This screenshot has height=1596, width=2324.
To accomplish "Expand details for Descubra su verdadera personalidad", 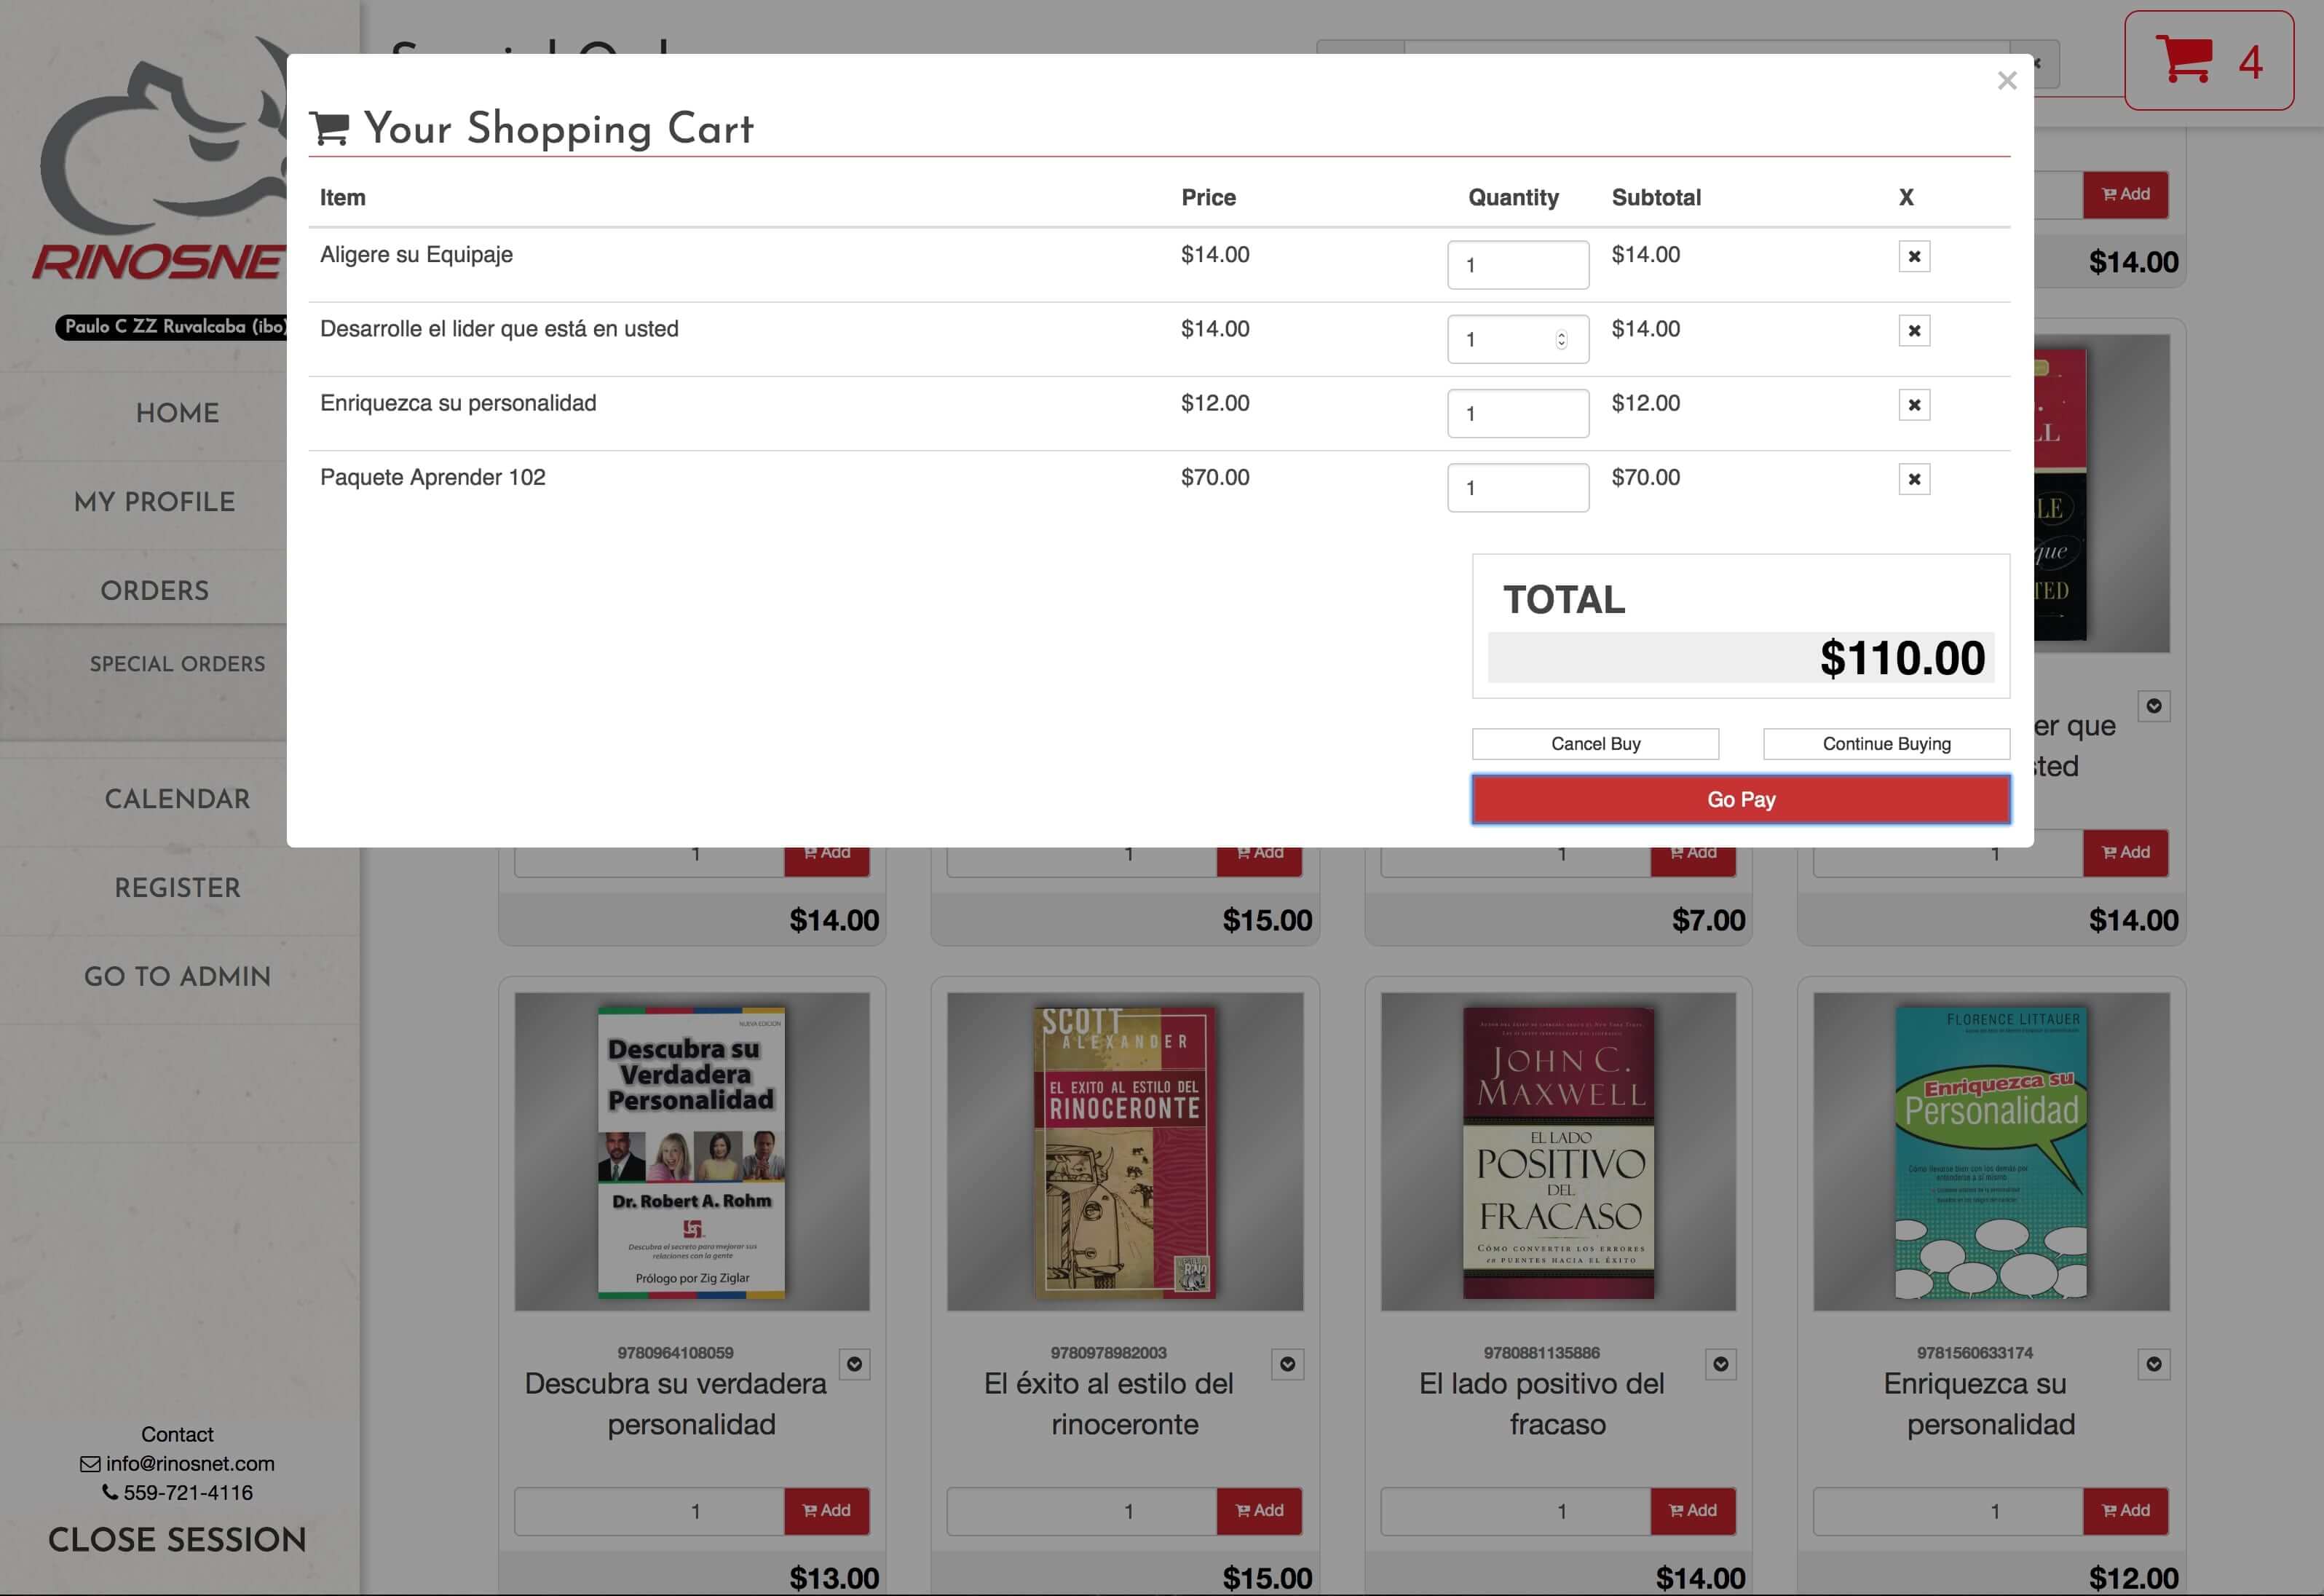I will 854,1364.
